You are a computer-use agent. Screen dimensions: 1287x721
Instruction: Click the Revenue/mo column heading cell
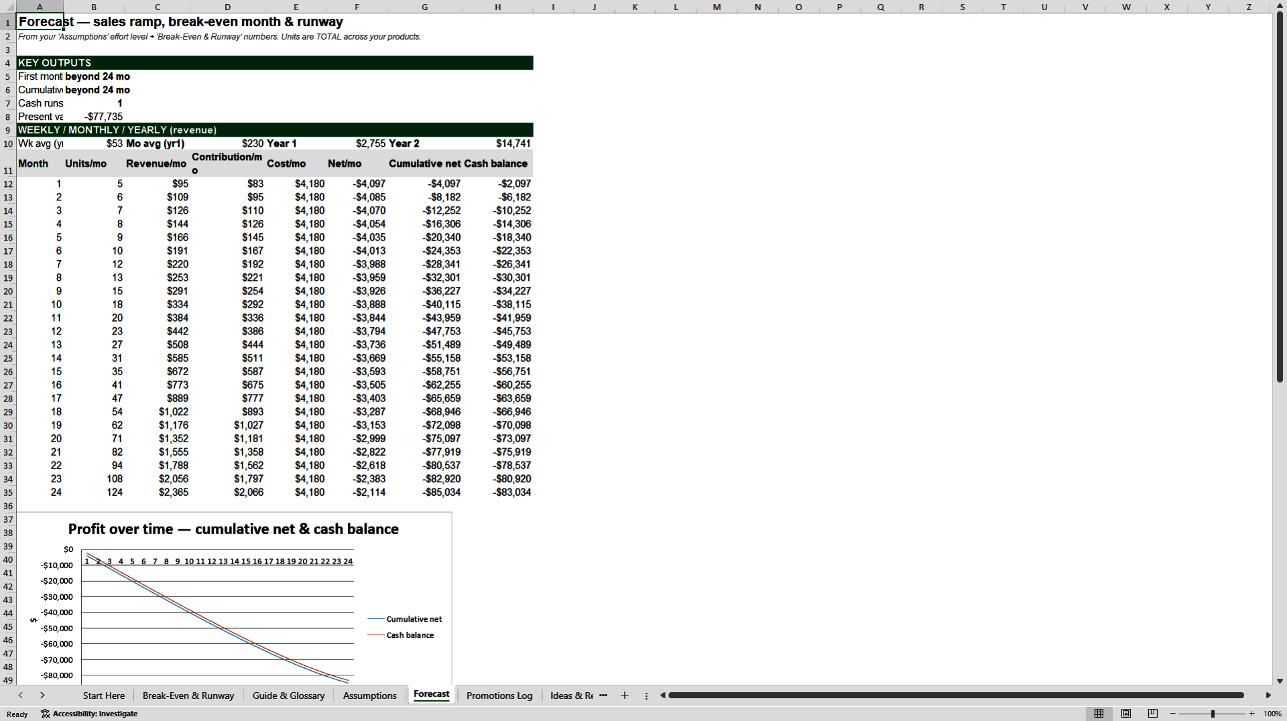(157, 163)
